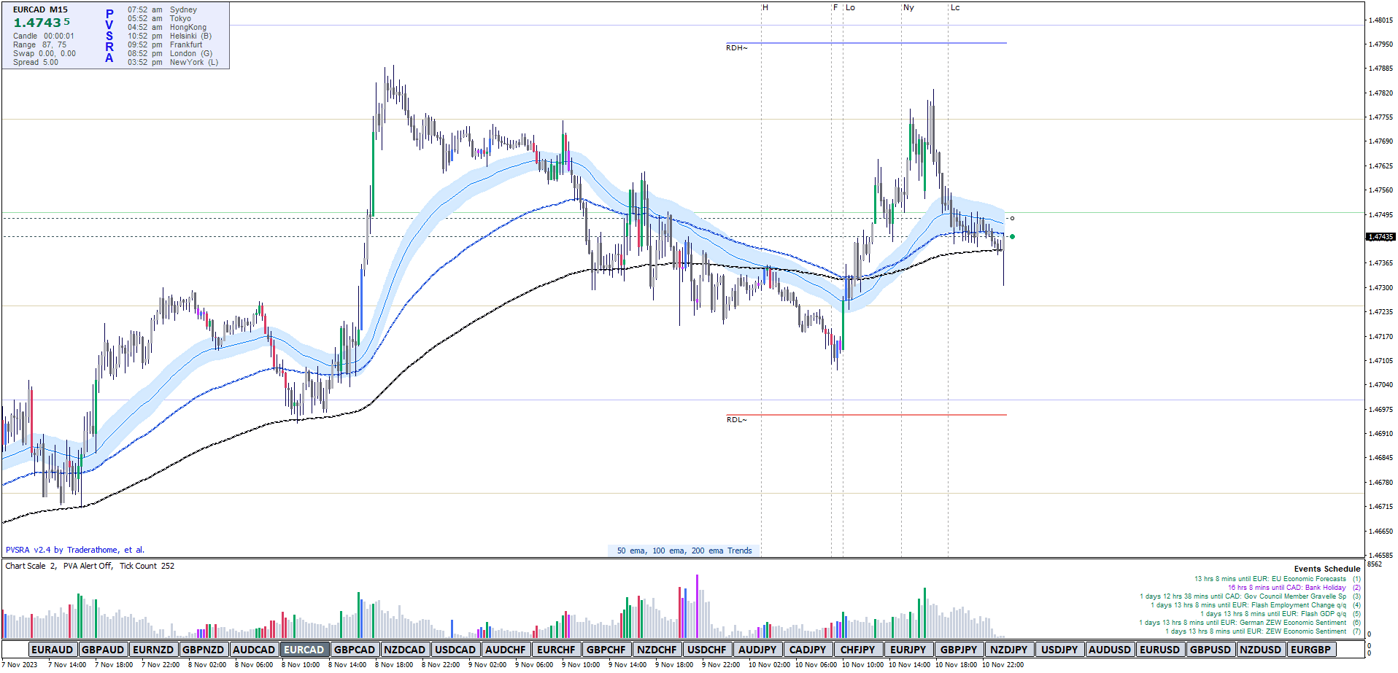Open the USDCAD pair chart
Image resolution: width=1398 pixels, height=673 pixels.
pos(455,650)
